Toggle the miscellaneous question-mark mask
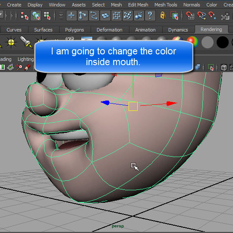Viewport: 233px width, 233px height. (x=150, y=16)
